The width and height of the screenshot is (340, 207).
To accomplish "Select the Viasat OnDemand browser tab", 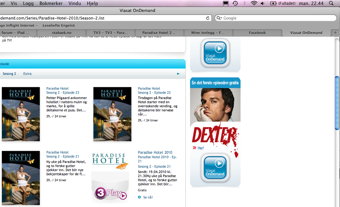I will (306, 33).
